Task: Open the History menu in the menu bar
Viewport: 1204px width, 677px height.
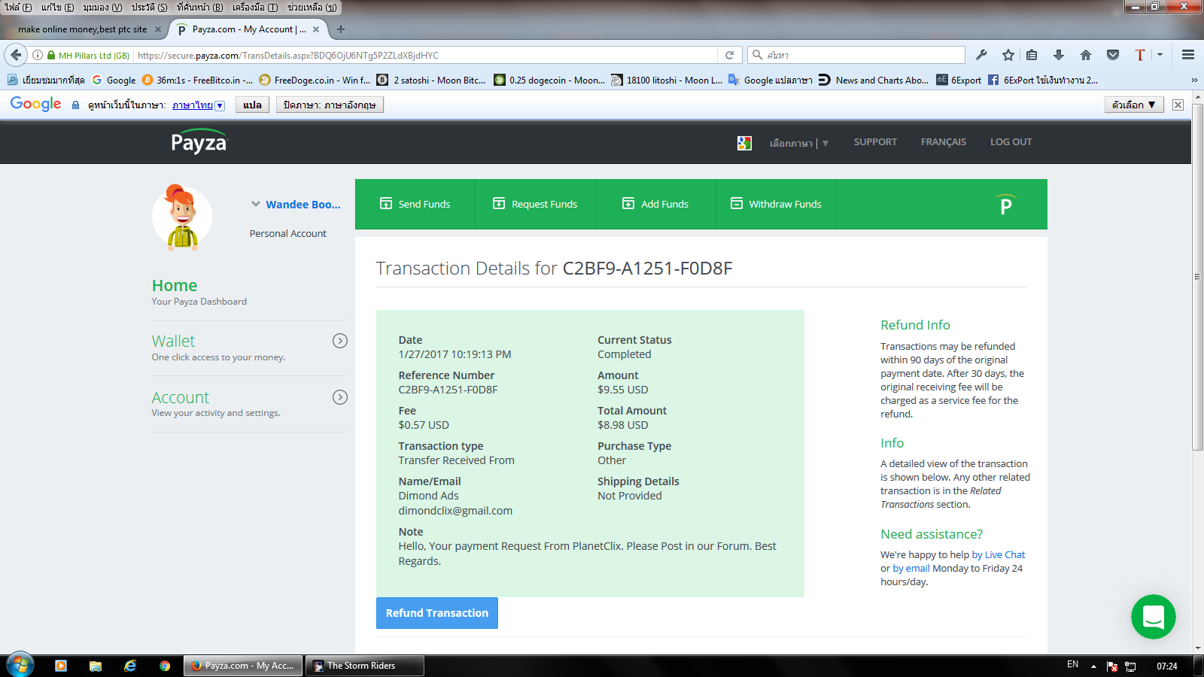Action: (x=149, y=7)
